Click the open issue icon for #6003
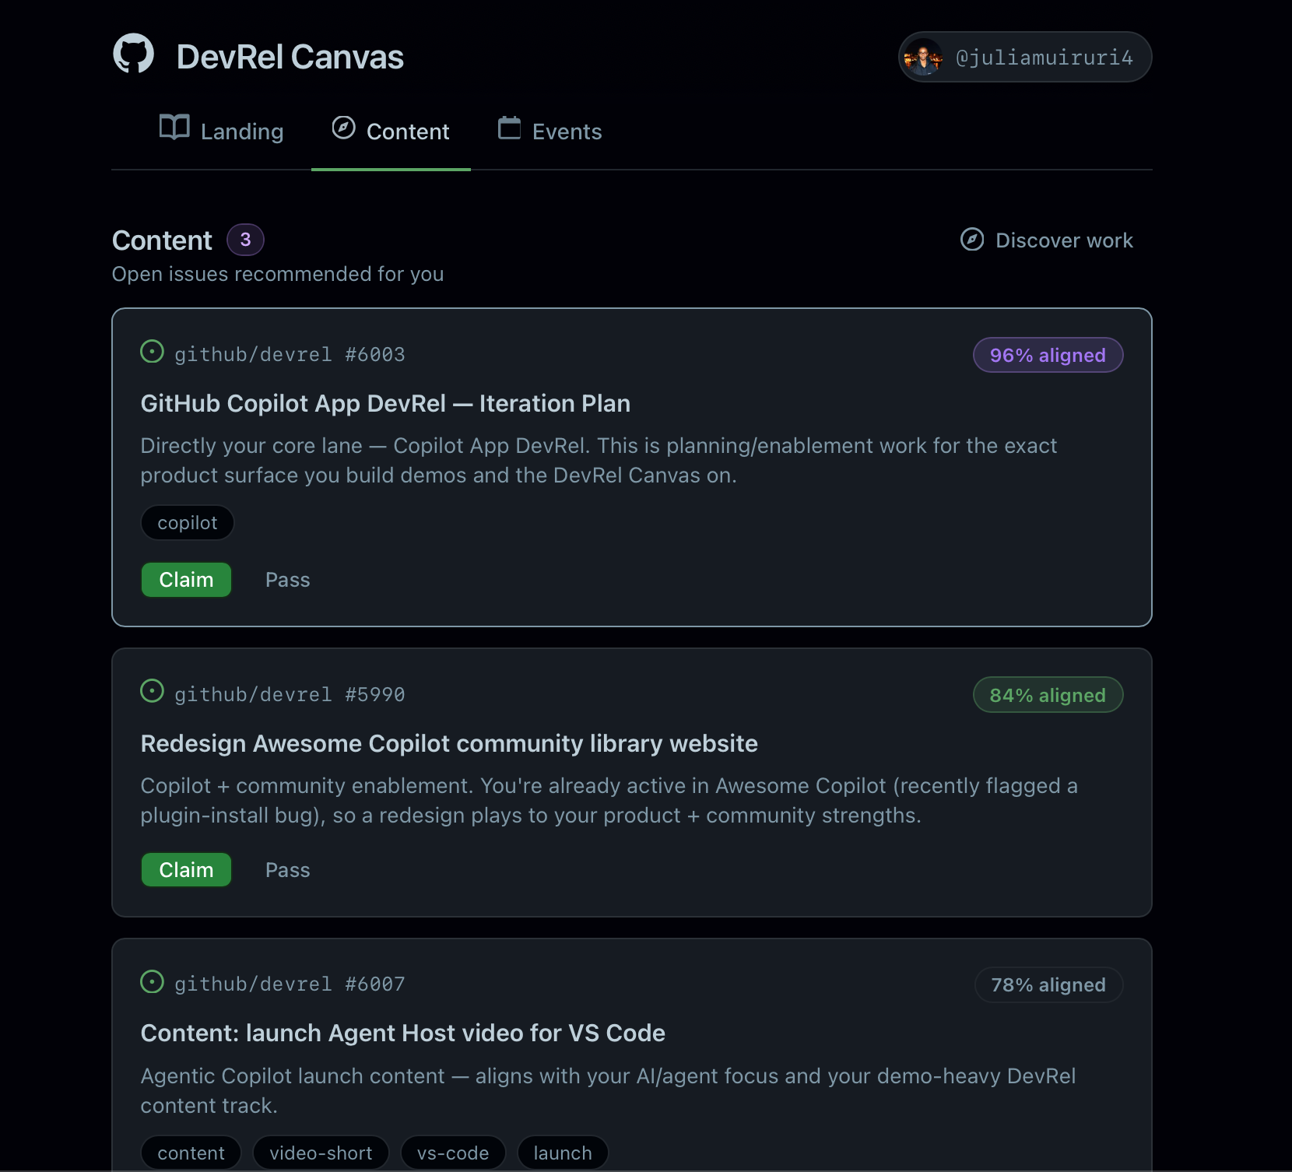 [x=152, y=351]
